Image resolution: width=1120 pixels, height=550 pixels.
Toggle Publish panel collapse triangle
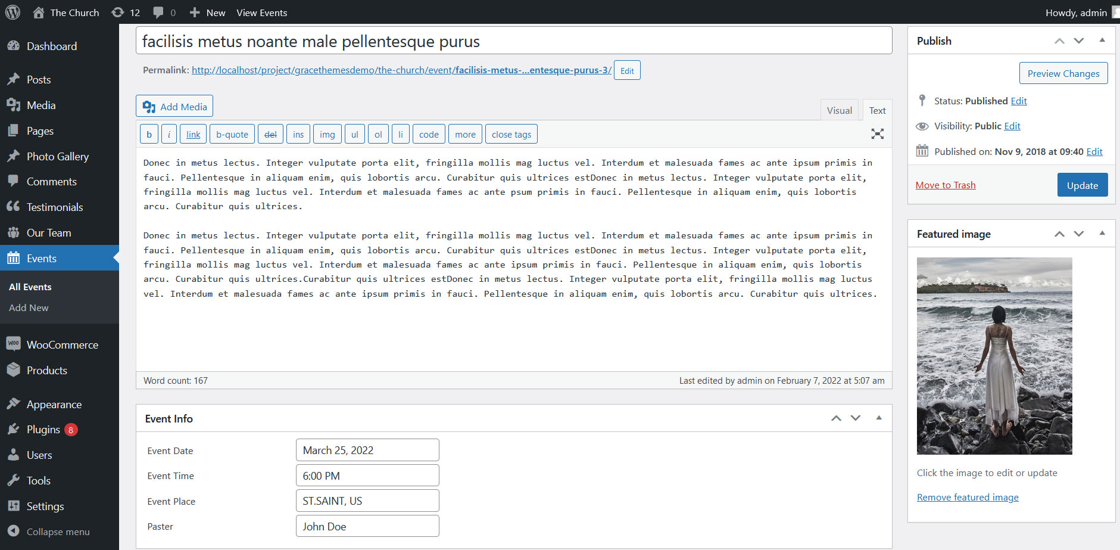tap(1102, 41)
